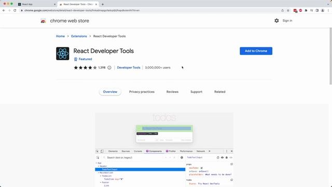Image resolution: width=332 pixels, height=187 pixels.
Task: Open a new tab with plus icon
Action: click(x=103, y=4)
